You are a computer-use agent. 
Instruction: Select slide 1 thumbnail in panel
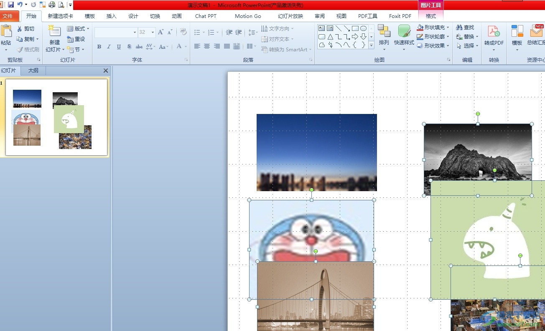point(56,117)
